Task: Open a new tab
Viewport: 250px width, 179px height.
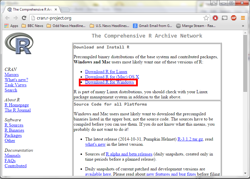Action: click(65, 10)
